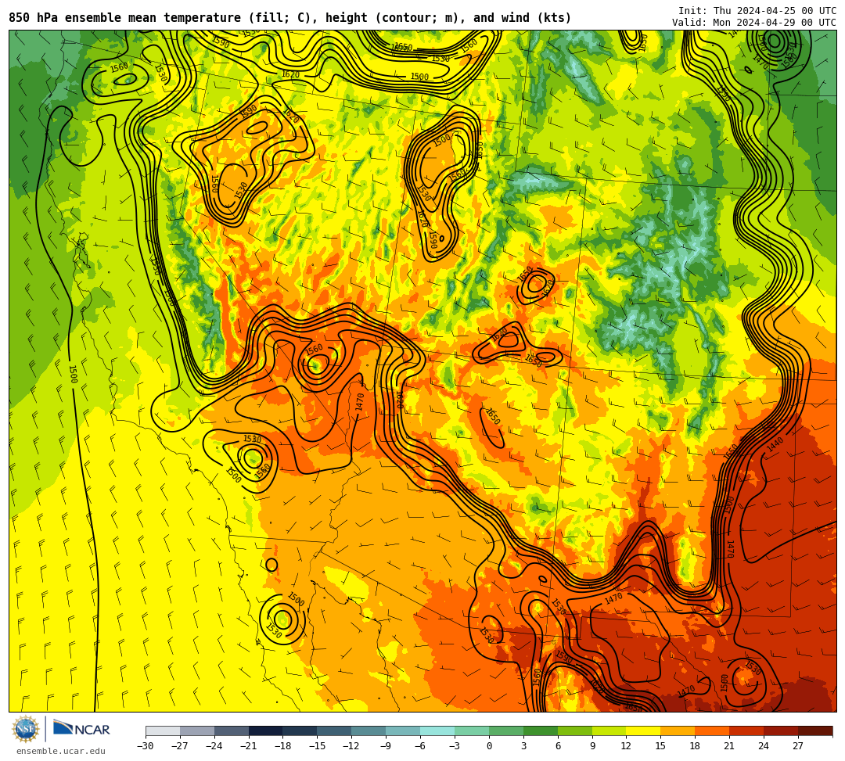This screenshot has width=845, height=761.
Task: Click the 0 colorbar tick label
Action: 489,746
